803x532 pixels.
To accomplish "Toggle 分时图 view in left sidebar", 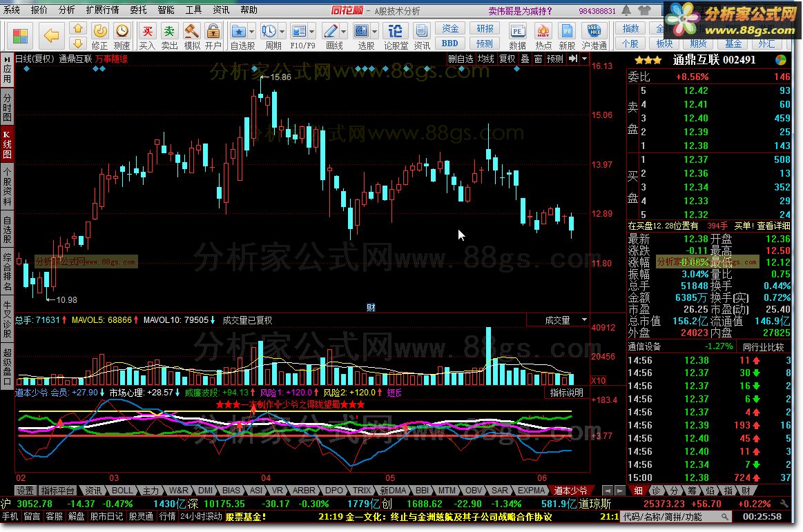I will coord(7,106).
